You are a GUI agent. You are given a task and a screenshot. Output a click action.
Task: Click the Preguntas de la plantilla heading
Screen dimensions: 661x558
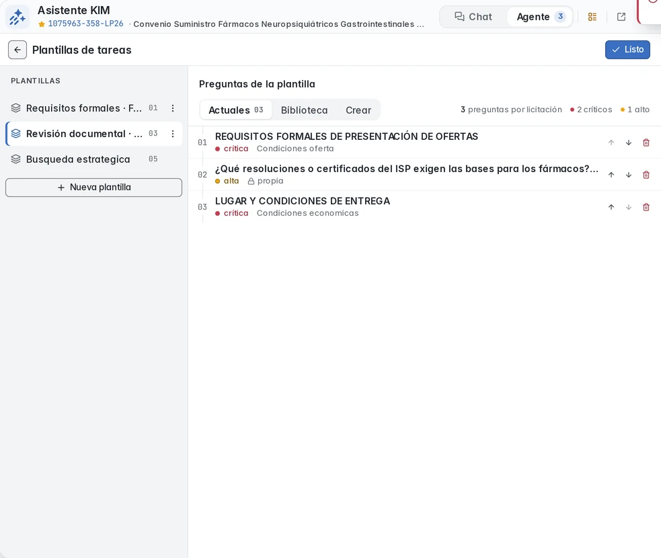tap(257, 84)
